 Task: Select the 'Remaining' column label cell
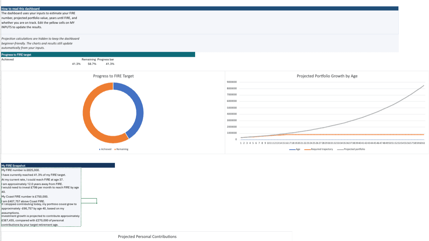pyautogui.click(x=89, y=59)
